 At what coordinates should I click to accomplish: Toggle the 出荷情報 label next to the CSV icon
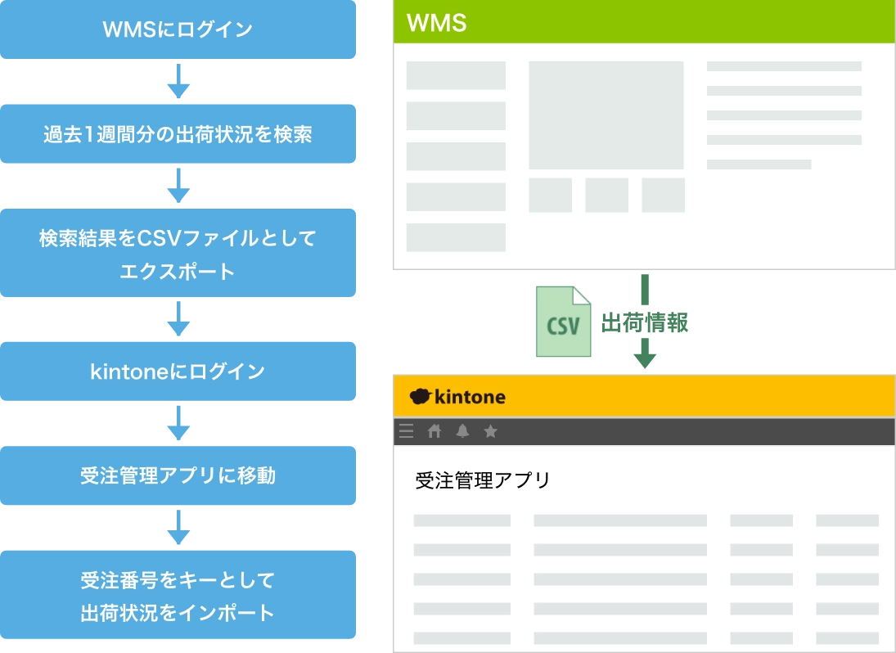(x=646, y=321)
